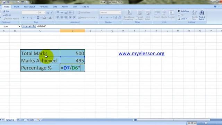
Task: Click the Middle Align icon
Action: click(62, 12)
